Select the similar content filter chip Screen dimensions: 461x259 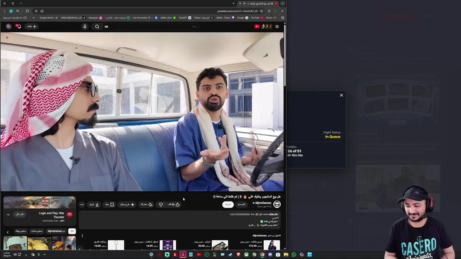tap(37, 231)
